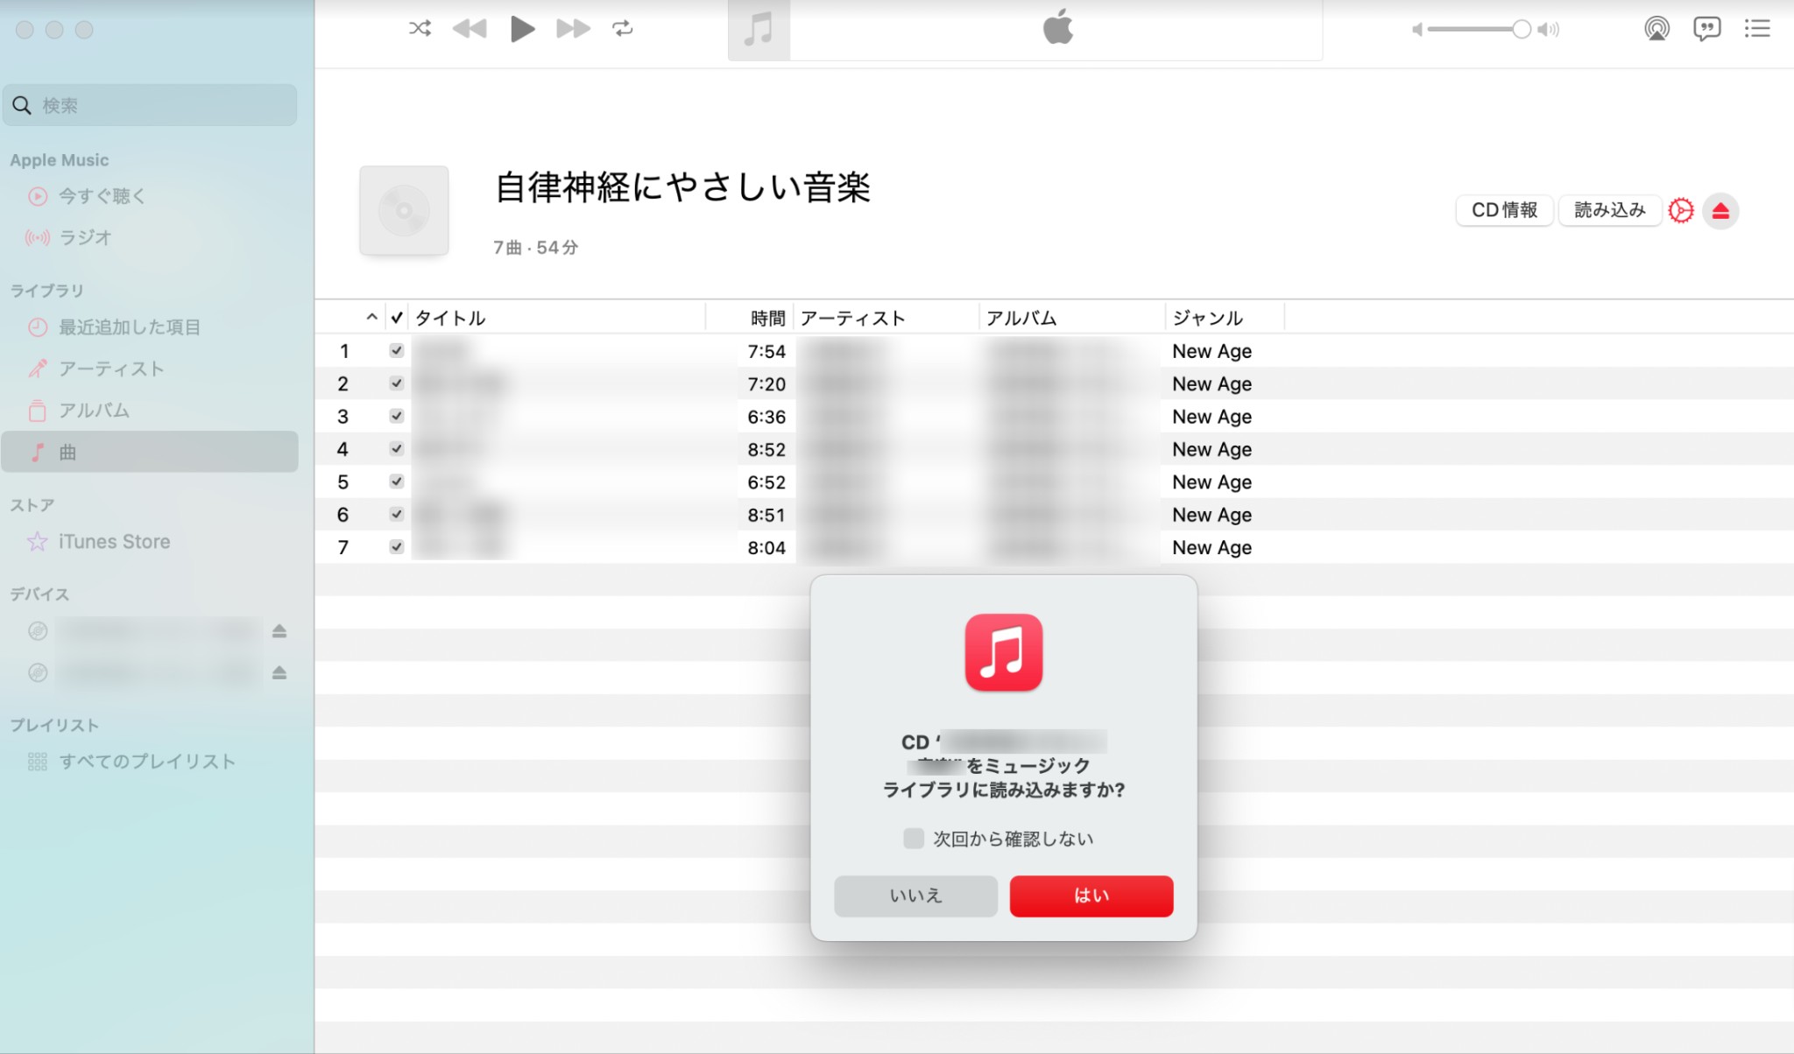Image resolution: width=1794 pixels, height=1054 pixels.
Task: Click New Age genre of track 7
Action: click(1212, 548)
